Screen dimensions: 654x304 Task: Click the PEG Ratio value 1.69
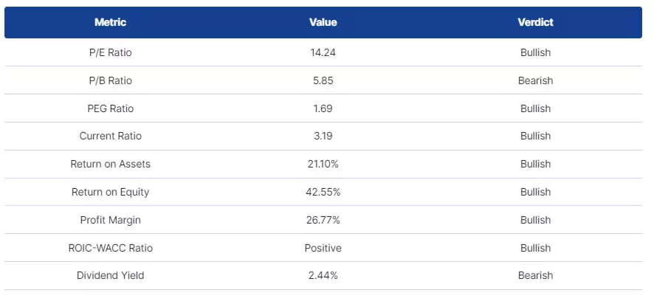pos(323,108)
